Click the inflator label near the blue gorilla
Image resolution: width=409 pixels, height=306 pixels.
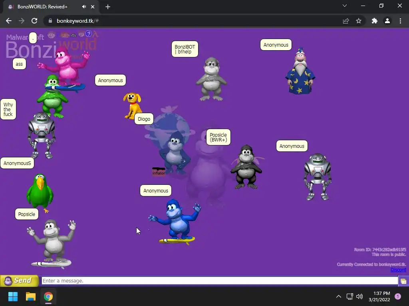[x=159, y=173]
